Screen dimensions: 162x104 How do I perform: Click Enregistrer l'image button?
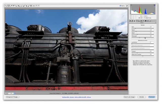pos(13,97)
